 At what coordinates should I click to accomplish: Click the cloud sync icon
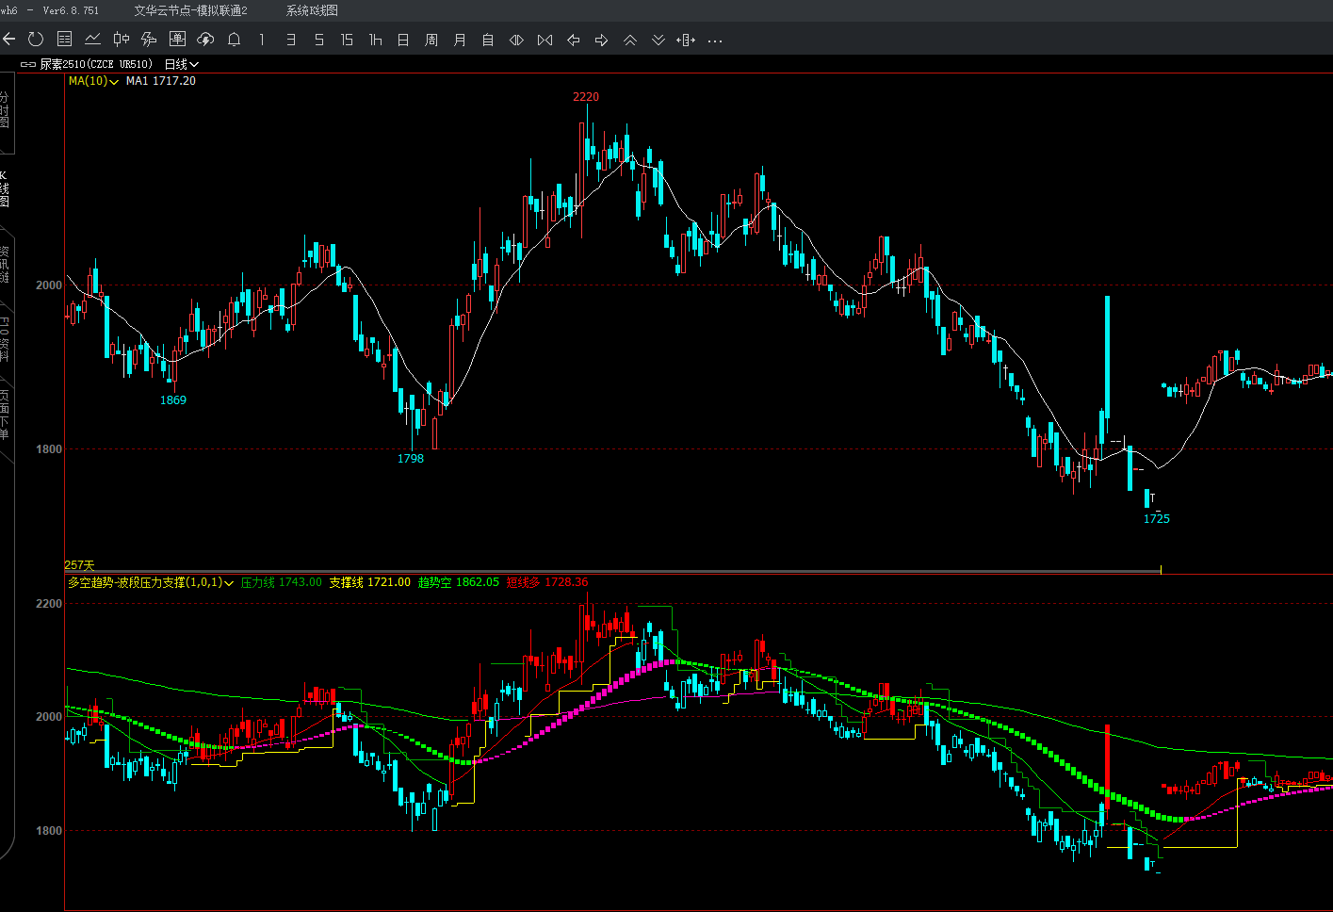tap(205, 40)
